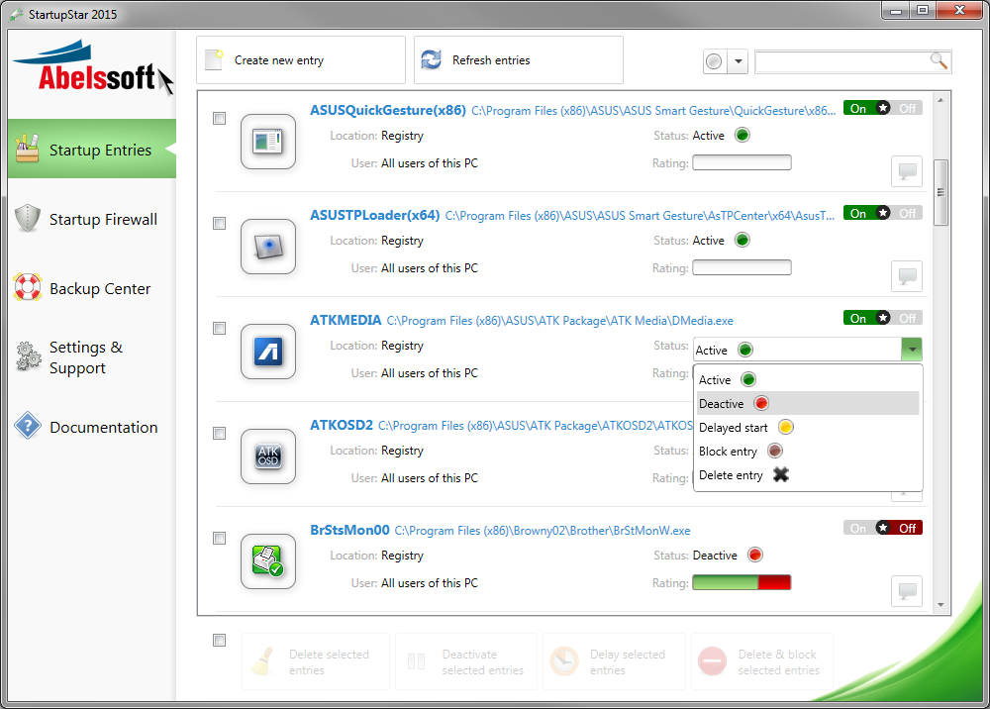Screen dimensions: 990x709
Task: Click the BrStsMon00 rating bar
Action: click(x=742, y=583)
